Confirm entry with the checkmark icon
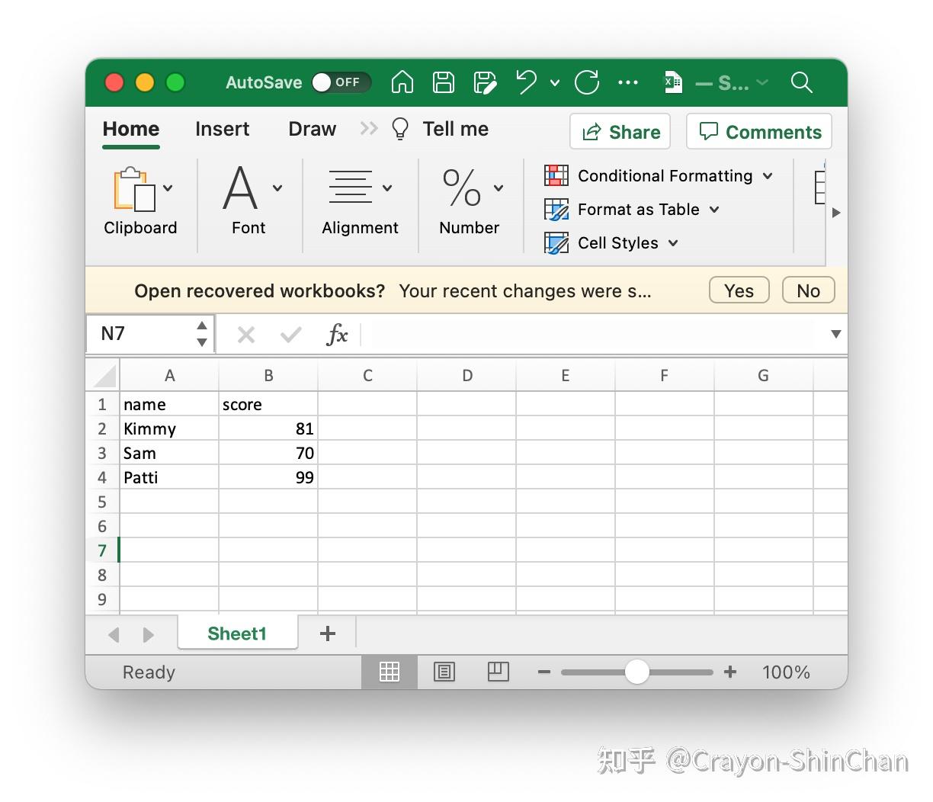Image resolution: width=933 pixels, height=802 pixels. pyautogui.click(x=290, y=334)
